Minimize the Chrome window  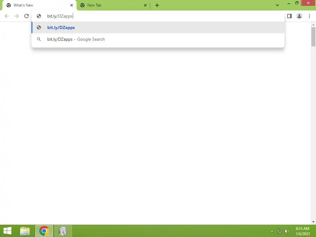tap(289, 3)
